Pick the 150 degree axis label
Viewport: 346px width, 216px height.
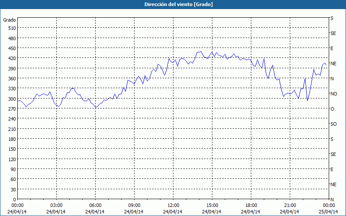12,149
